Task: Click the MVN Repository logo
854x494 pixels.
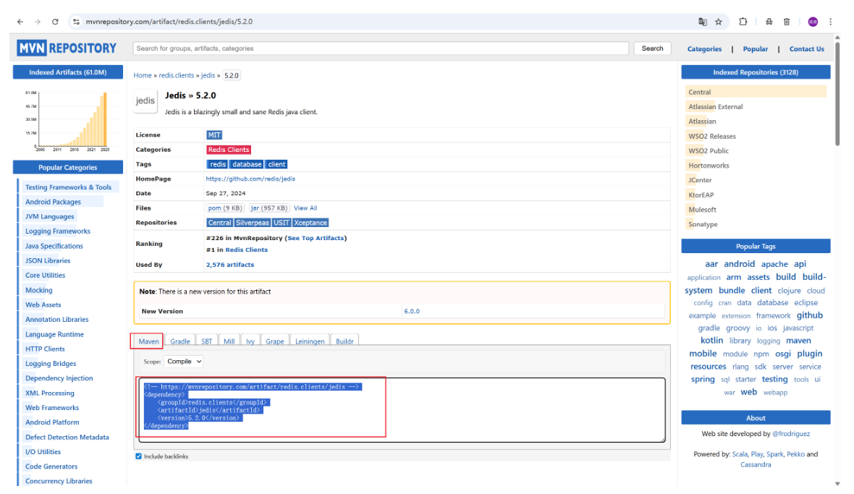Action: (67, 48)
